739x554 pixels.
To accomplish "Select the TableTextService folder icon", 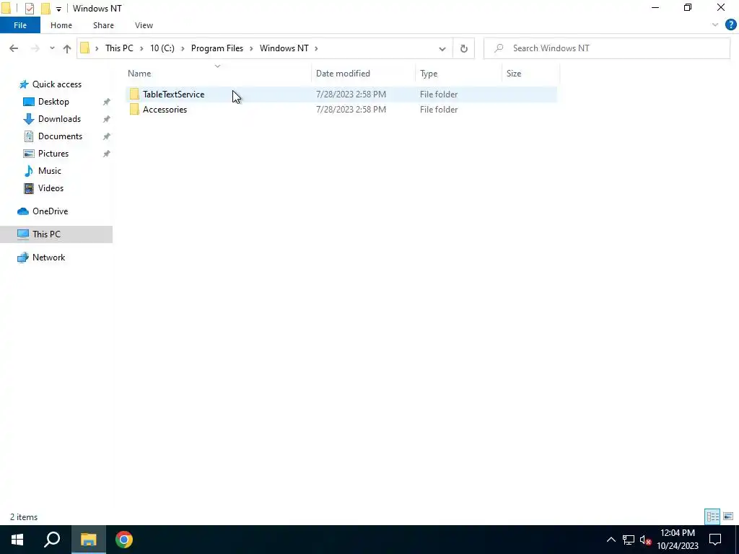I will 134,94.
